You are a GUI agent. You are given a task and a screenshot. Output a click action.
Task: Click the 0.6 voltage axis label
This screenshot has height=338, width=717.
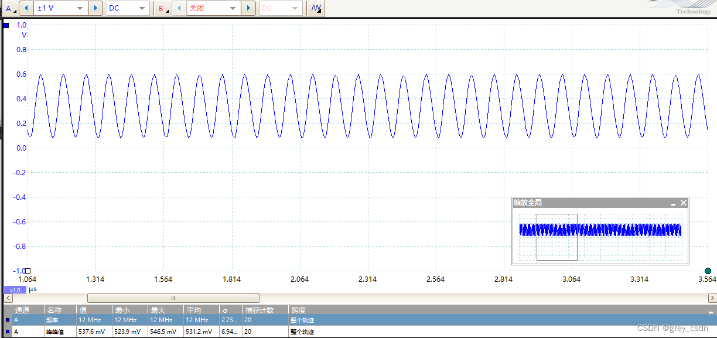(x=22, y=74)
